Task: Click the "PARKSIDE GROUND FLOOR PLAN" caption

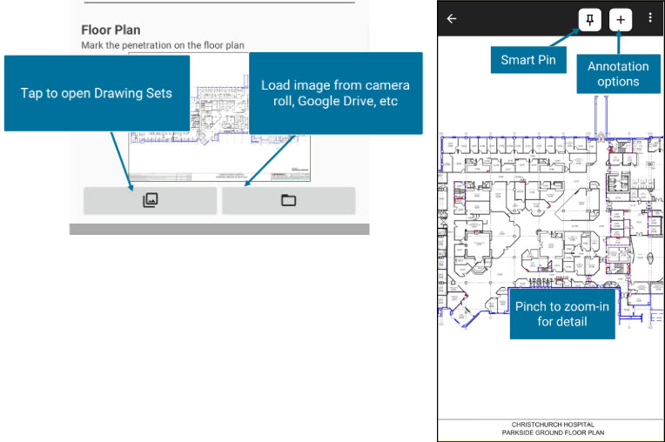Action: pos(553,432)
